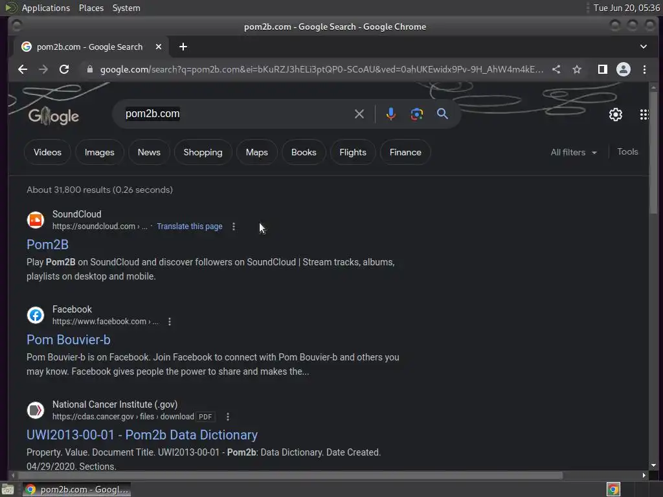Start a voice search with the microphone
Viewport: 663px width, 497px height.
coord(390,114)
